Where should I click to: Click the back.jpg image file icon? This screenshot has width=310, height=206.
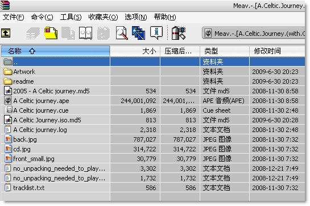pos(8,139)
